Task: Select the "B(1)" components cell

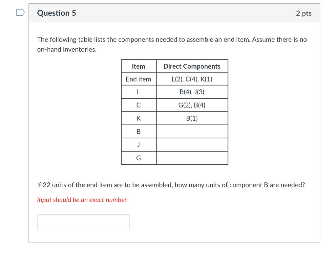Action: [192, 118]
